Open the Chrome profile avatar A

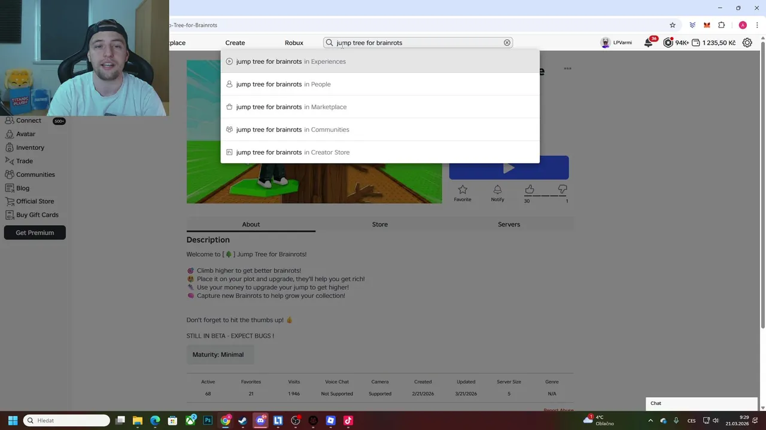[743, 25]
